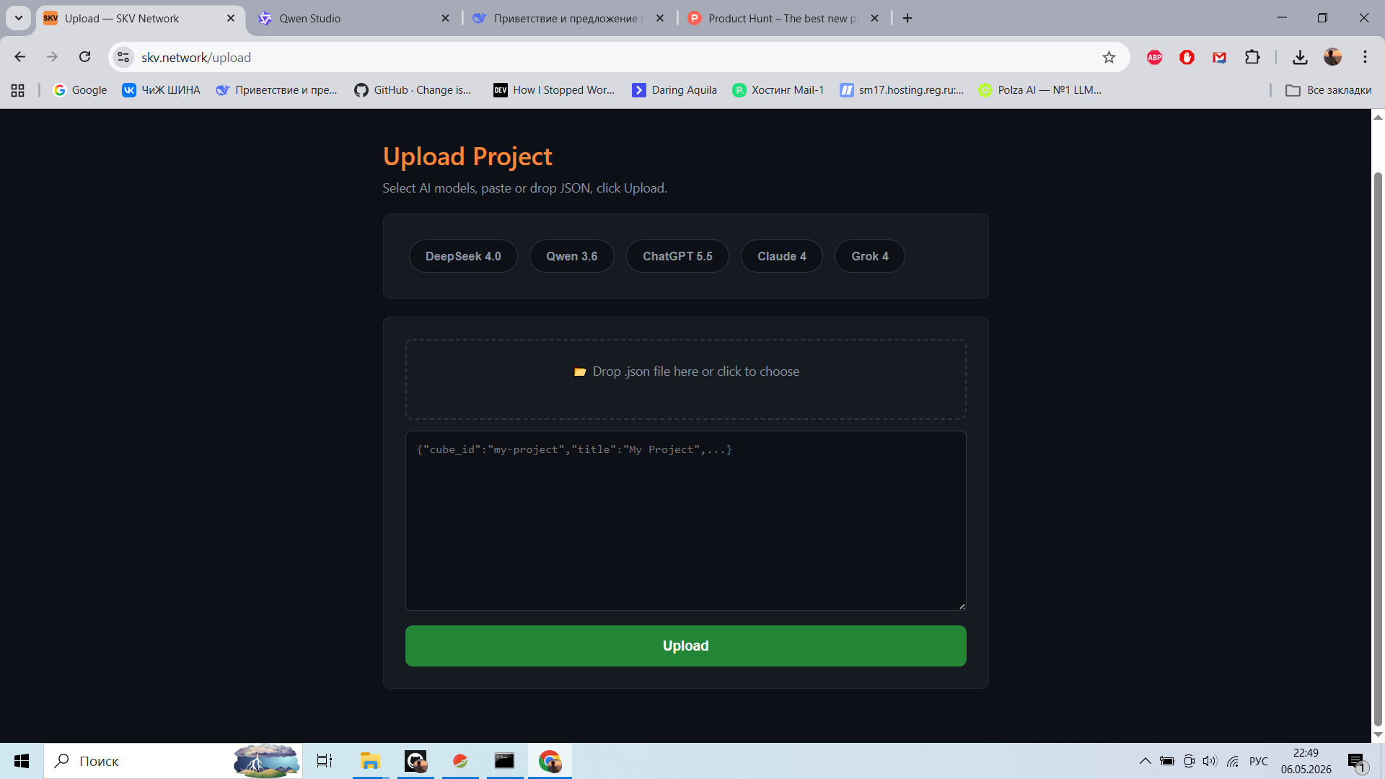
Task: Toggle the ChatGPT 5.5 model chip
Action: pyautogui.click(x=677, y=256)
